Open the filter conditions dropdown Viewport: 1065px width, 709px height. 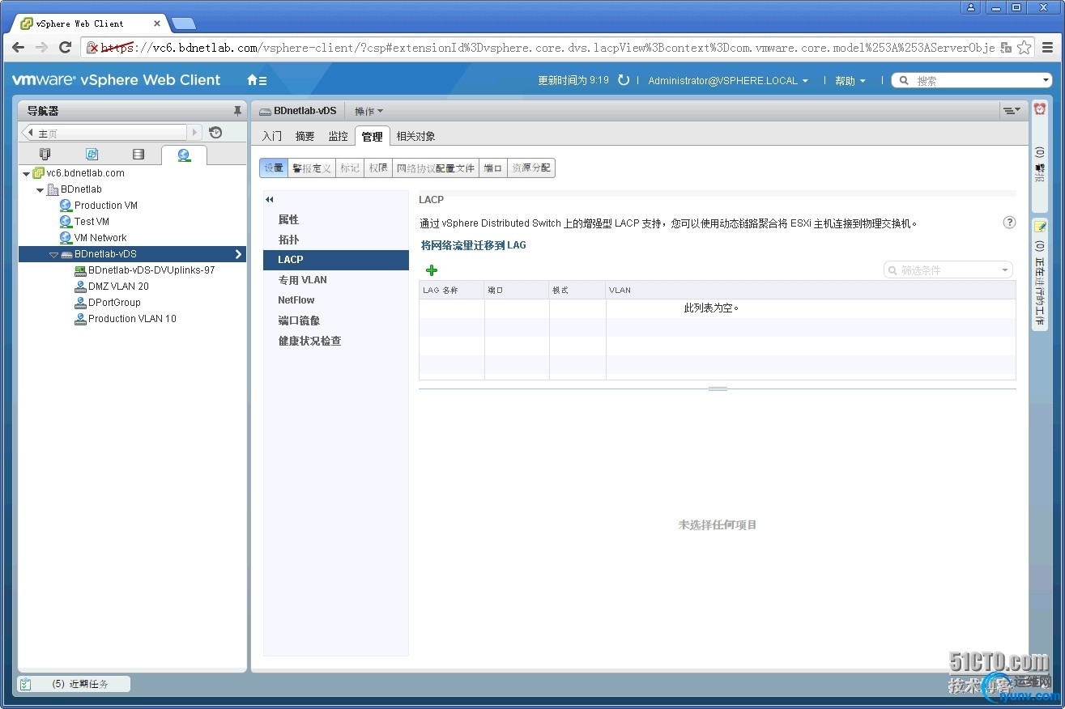tap(1005, 270)
